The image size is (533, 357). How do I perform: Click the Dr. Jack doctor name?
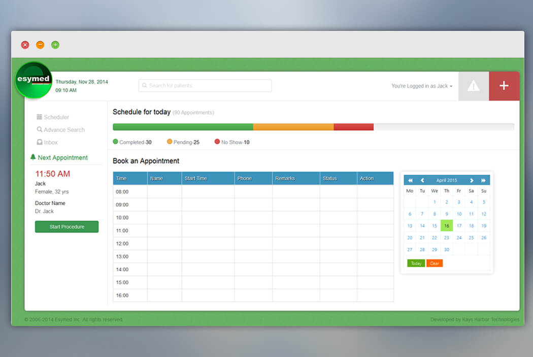44,211
